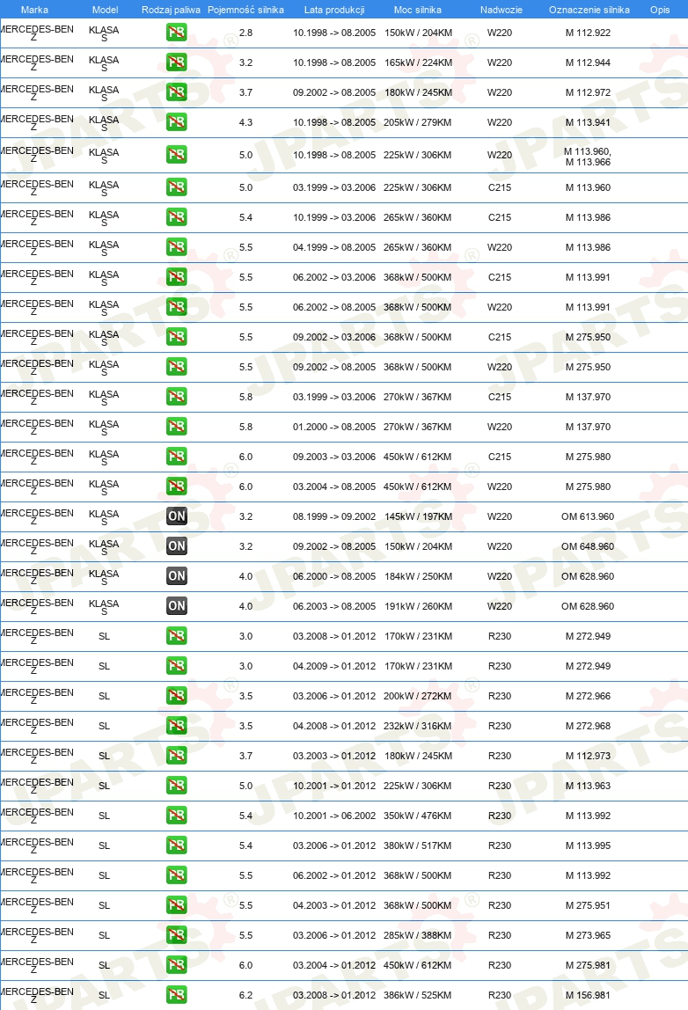This screenshot has height=1010, width=688.
Task: Click petrol fuel icon in M 272.968 row
Action: tap(177, 726)
